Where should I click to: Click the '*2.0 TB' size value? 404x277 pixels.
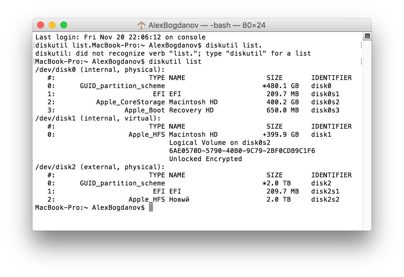point(276,183)
